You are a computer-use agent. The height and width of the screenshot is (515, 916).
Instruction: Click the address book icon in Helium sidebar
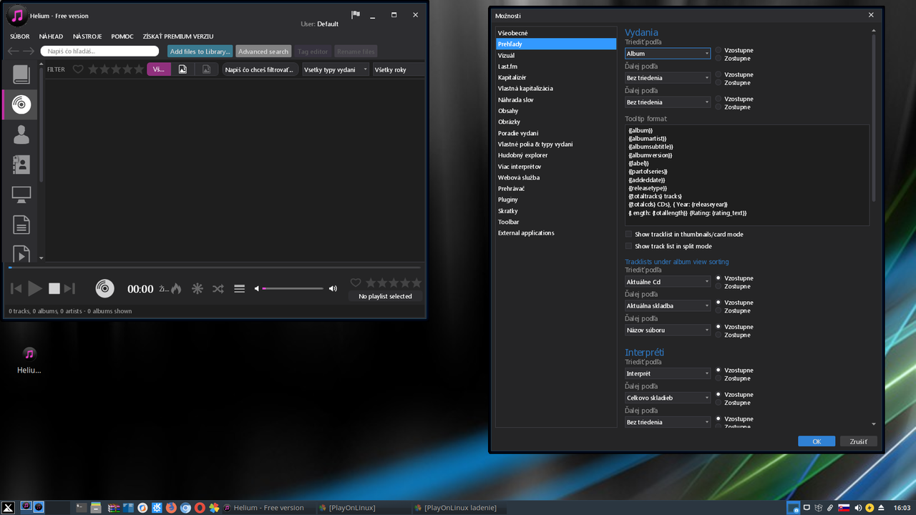[21, 165]
